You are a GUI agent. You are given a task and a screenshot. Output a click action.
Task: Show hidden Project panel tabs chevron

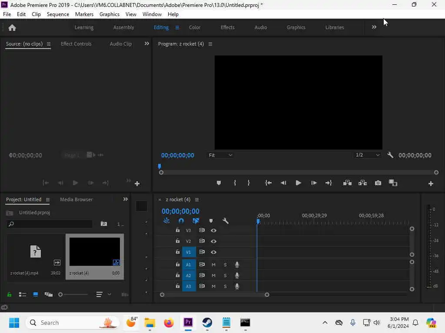[126, 199]
